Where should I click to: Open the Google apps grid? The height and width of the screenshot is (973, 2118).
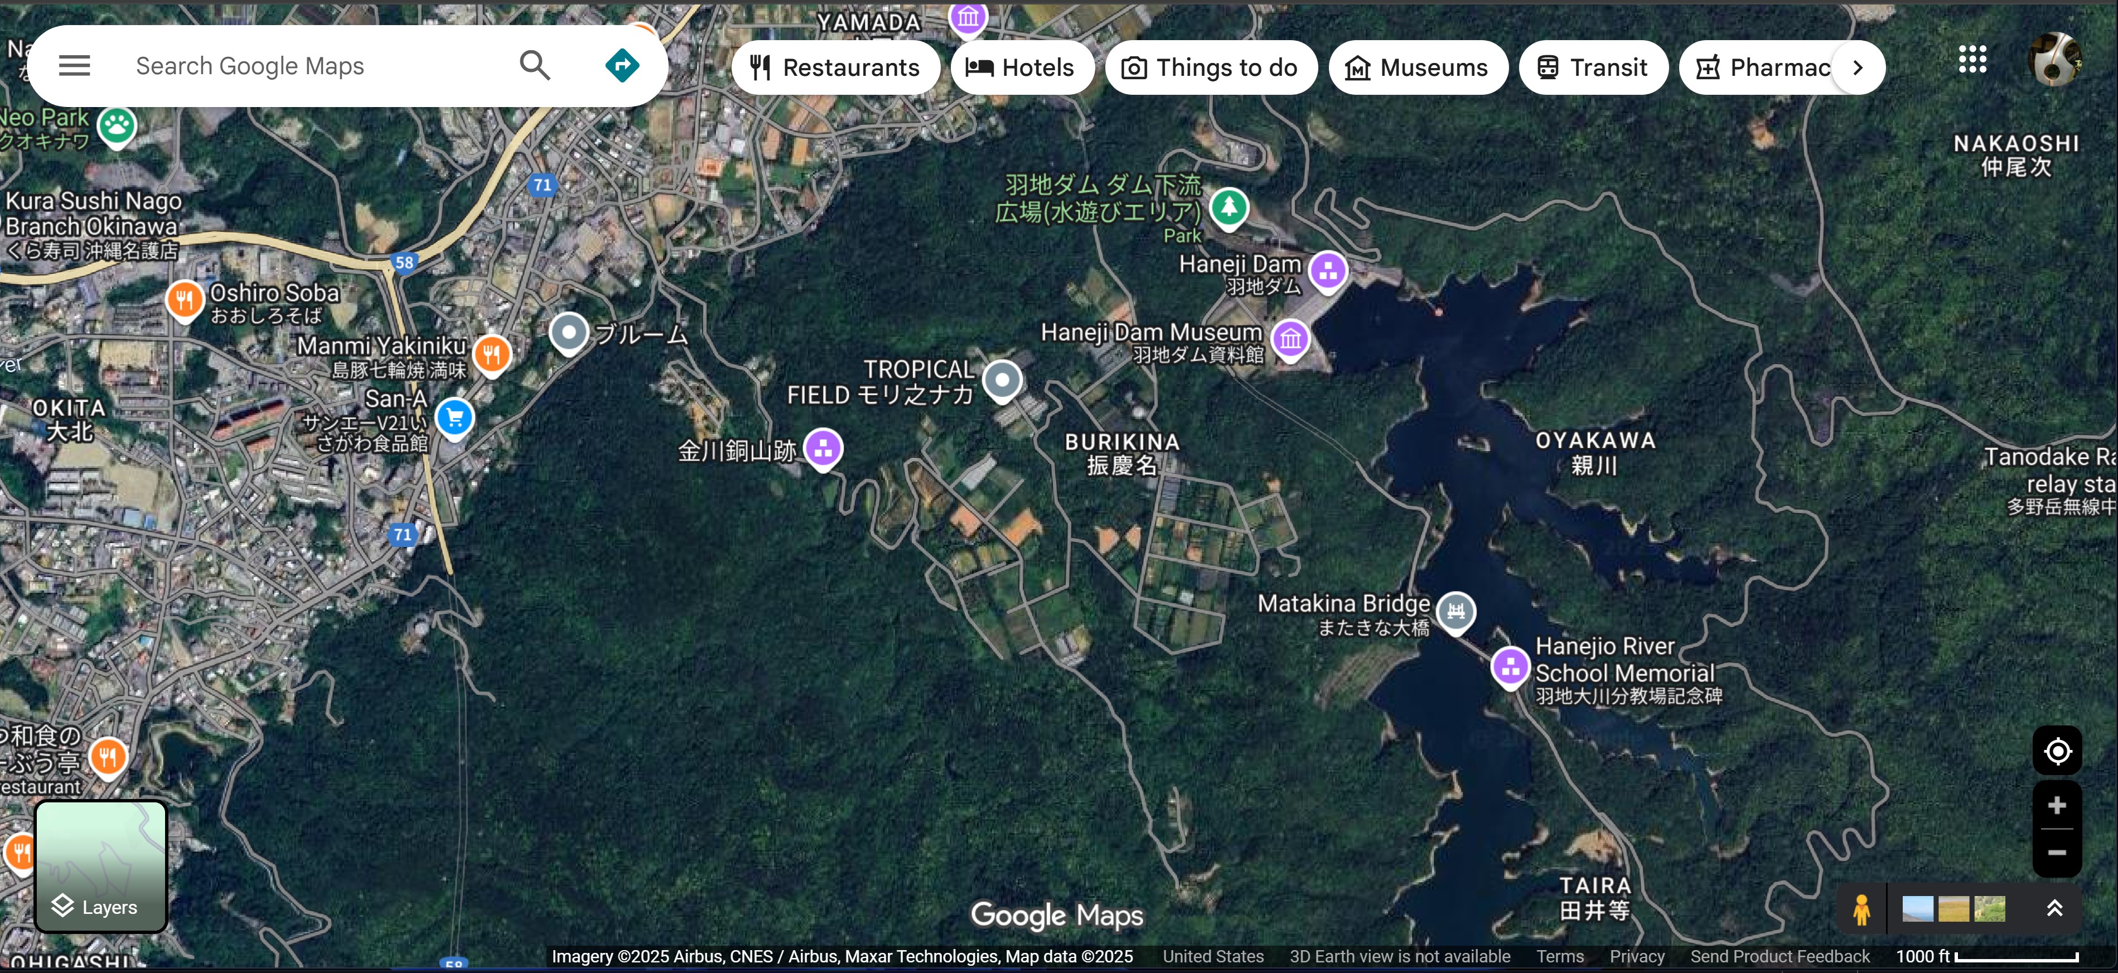tap(1972, 59)
